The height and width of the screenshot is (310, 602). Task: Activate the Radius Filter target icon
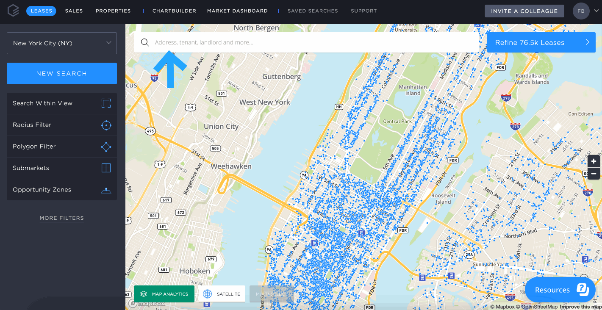pyautogui.click(x=106, y=125)
